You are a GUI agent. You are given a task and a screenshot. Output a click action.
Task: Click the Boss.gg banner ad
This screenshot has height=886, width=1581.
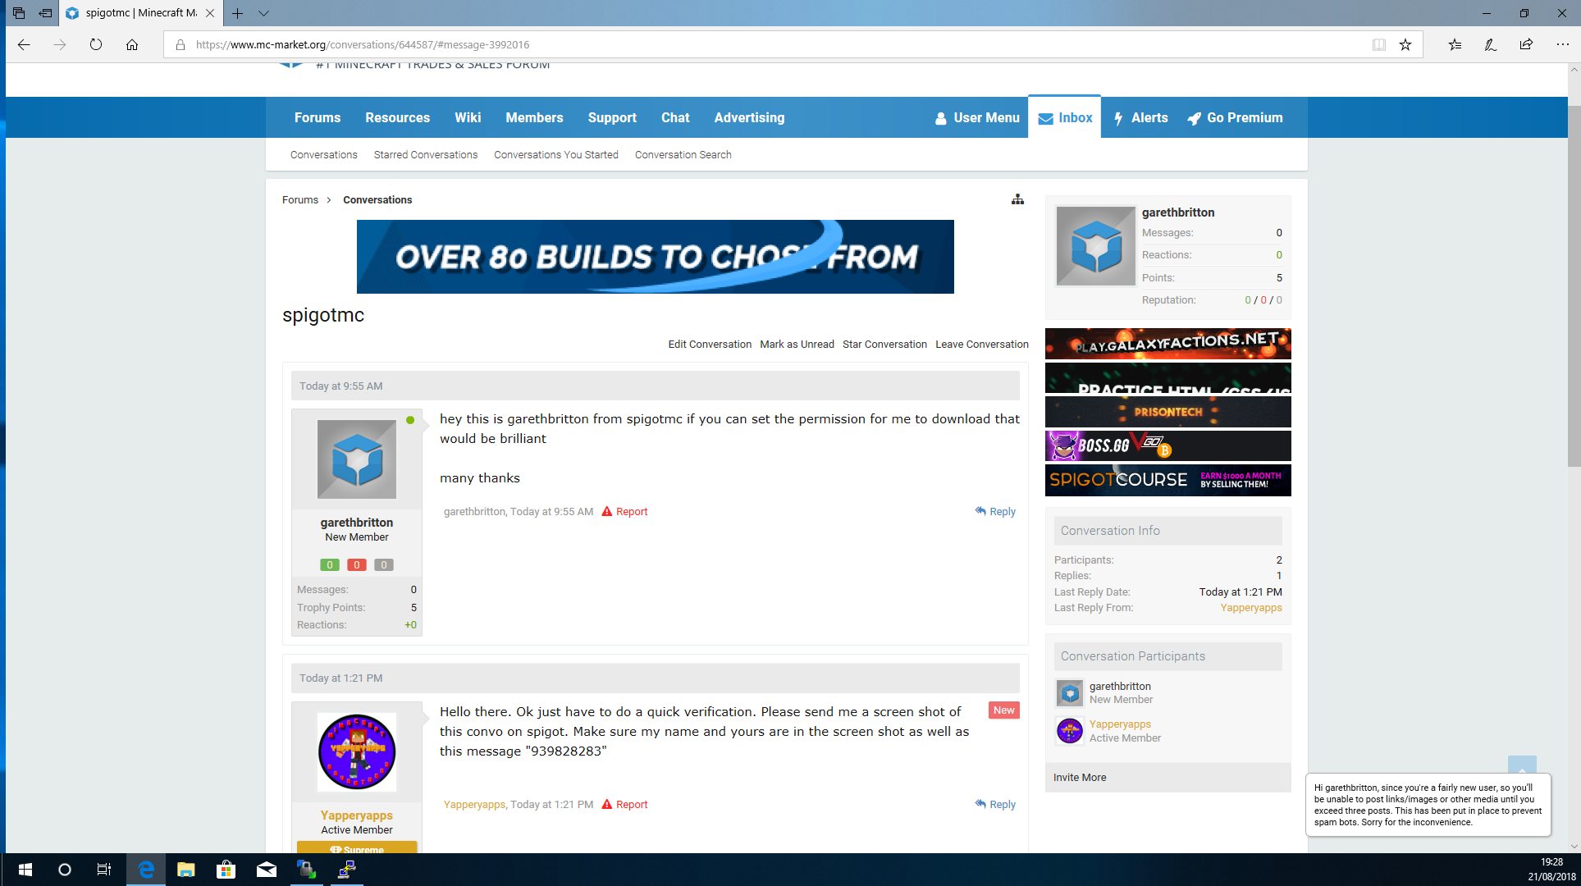coord(1167,445)
